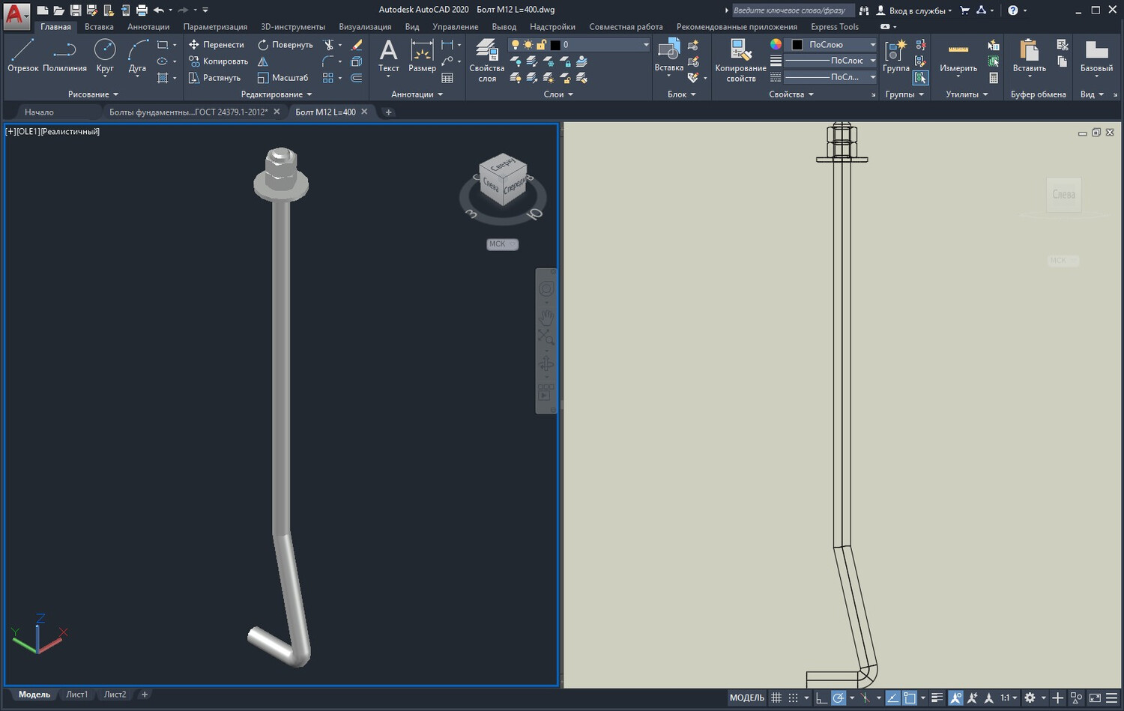This screenshot has width=1124, height=711.
Task: Toggle polar tracking in status bar
Action: pyautogui.click(x=839, y=698)
